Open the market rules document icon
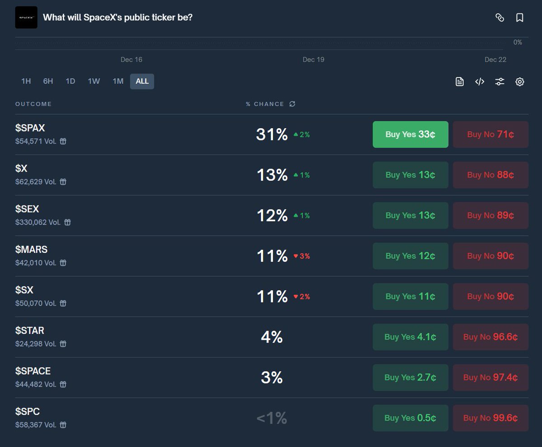Viewport: 542px width, 447px height. point(459,82)
